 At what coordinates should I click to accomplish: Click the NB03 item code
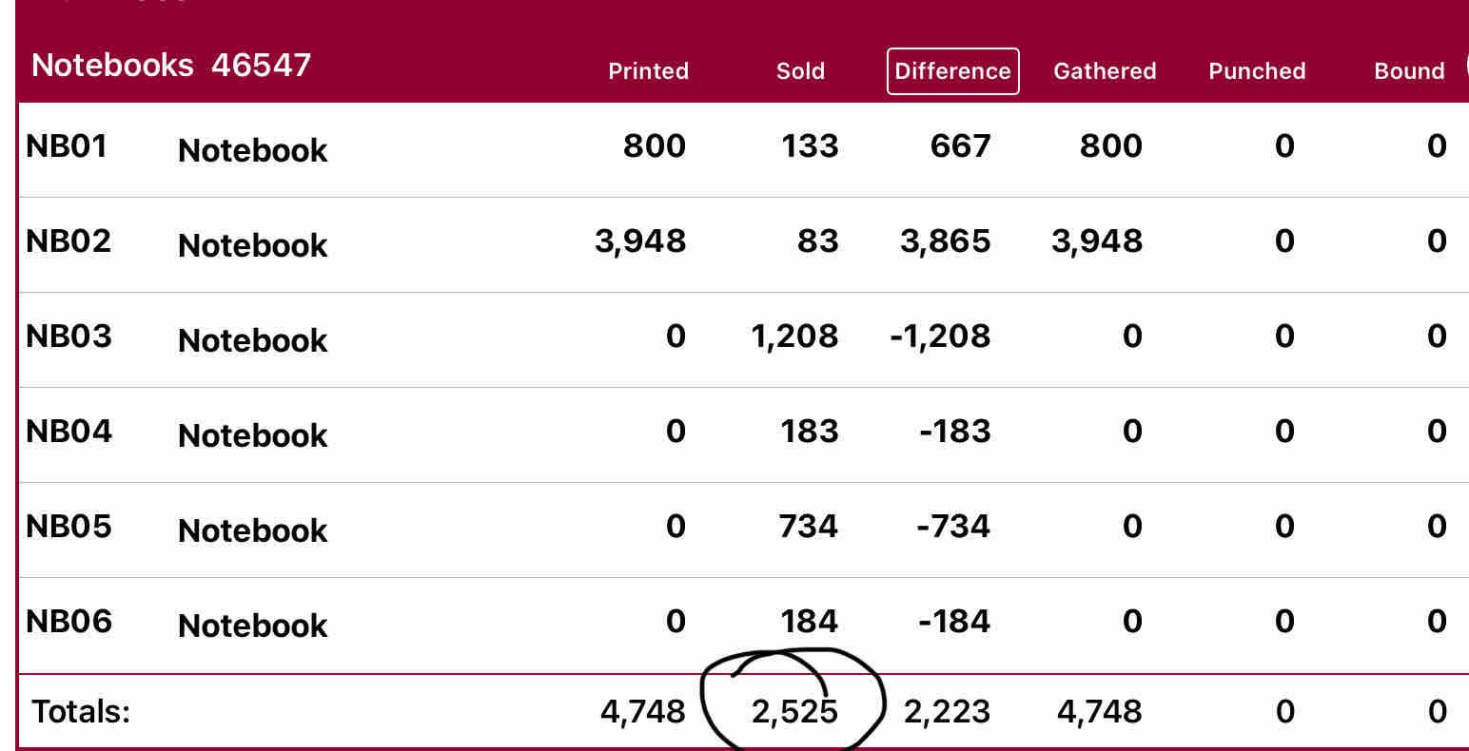69,337
